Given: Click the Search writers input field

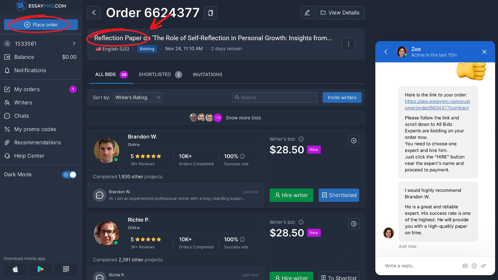Looking at the screenshot, I should pyautogui.click(x=274, y=97).
